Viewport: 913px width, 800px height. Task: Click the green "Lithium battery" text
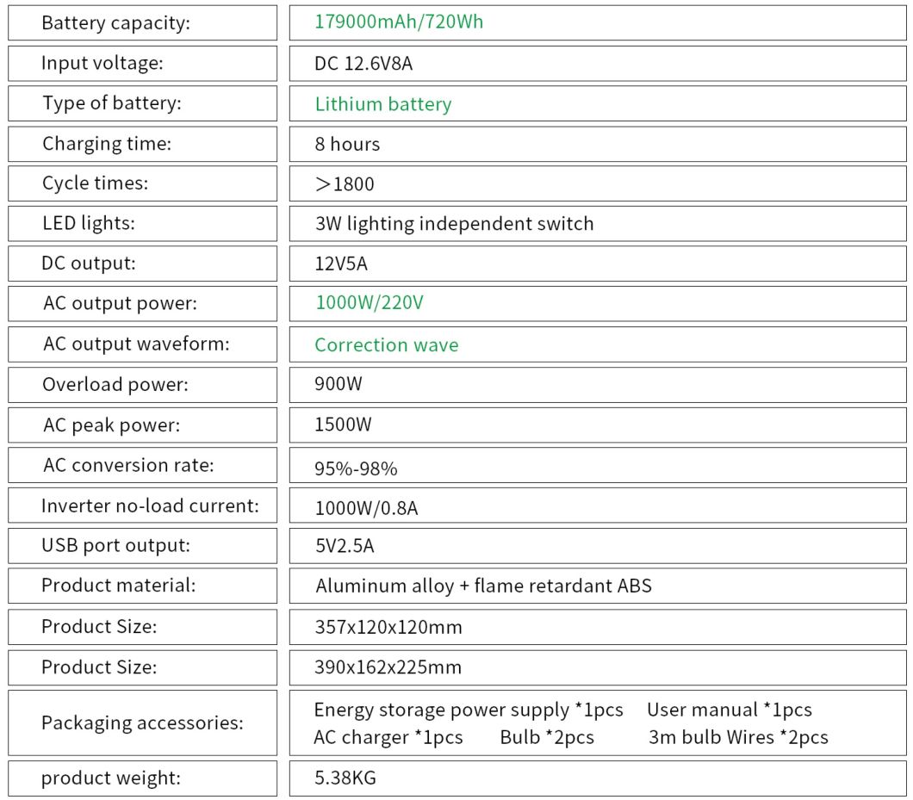point(382,104)
